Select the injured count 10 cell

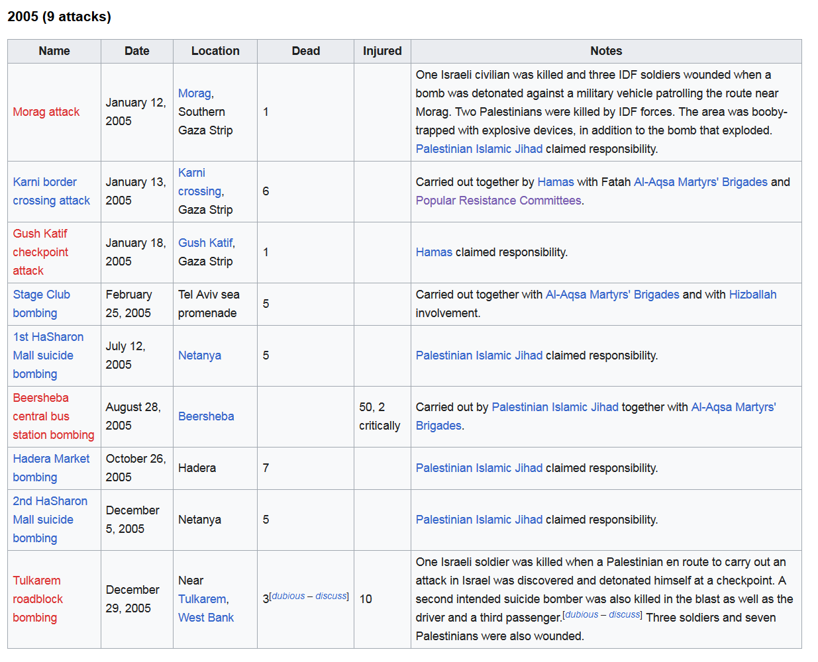click(382, 599)
